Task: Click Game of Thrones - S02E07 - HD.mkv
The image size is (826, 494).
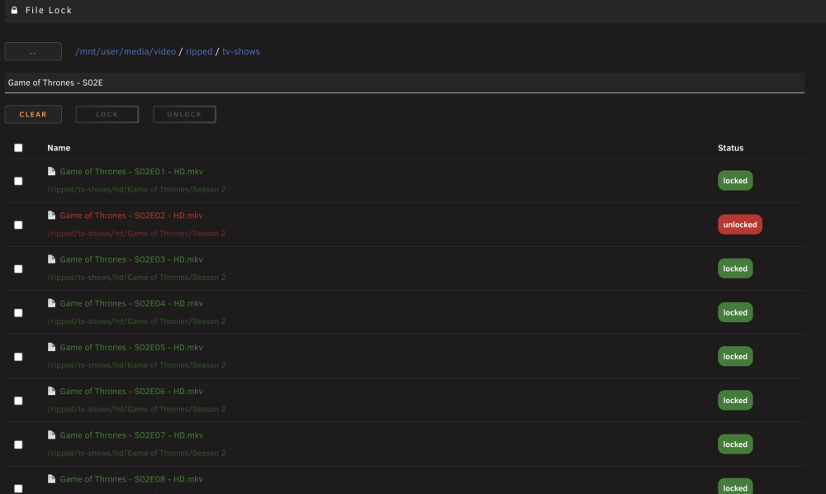Action: coord(131,435)
